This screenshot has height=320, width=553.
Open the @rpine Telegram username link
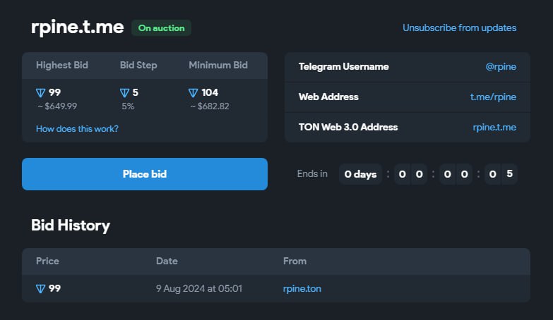500,66
